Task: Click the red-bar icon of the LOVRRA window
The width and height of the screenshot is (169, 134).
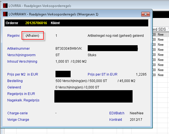Action: pos(5,6)
